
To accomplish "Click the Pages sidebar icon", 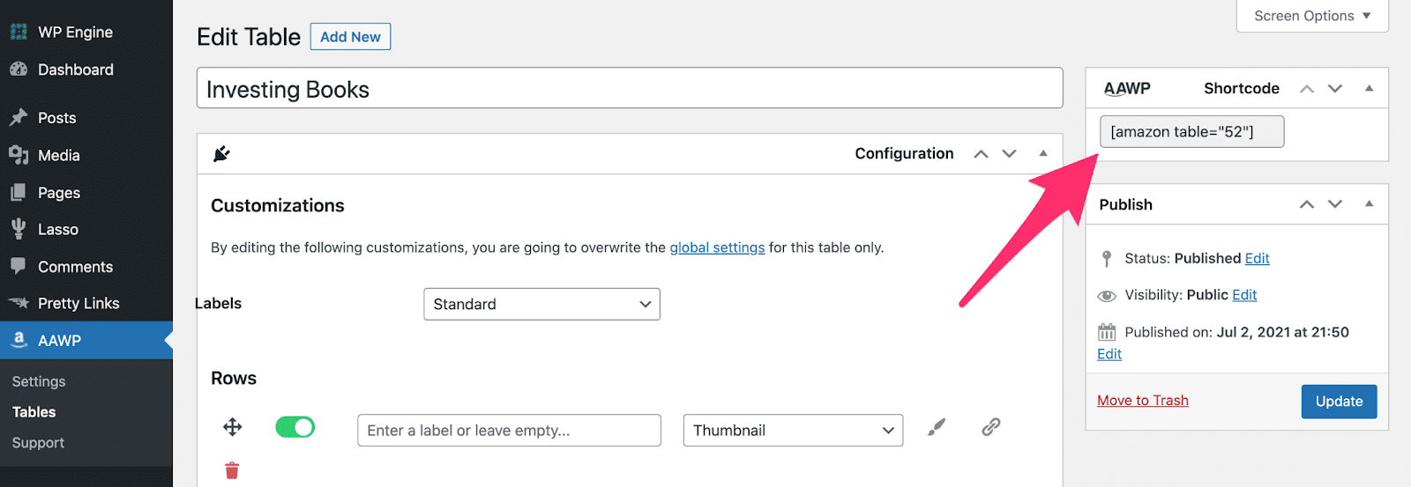I will (x=19, y=193).
